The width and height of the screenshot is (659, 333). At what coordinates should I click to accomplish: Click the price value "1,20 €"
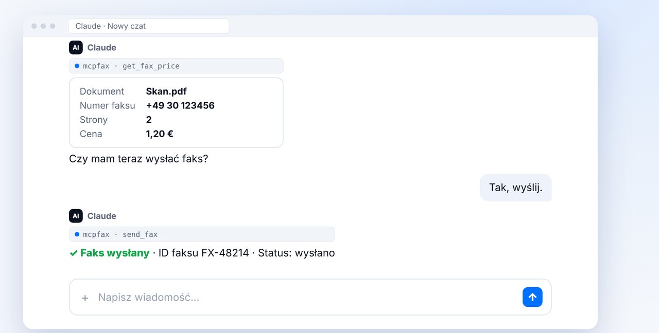click(160, 134)
